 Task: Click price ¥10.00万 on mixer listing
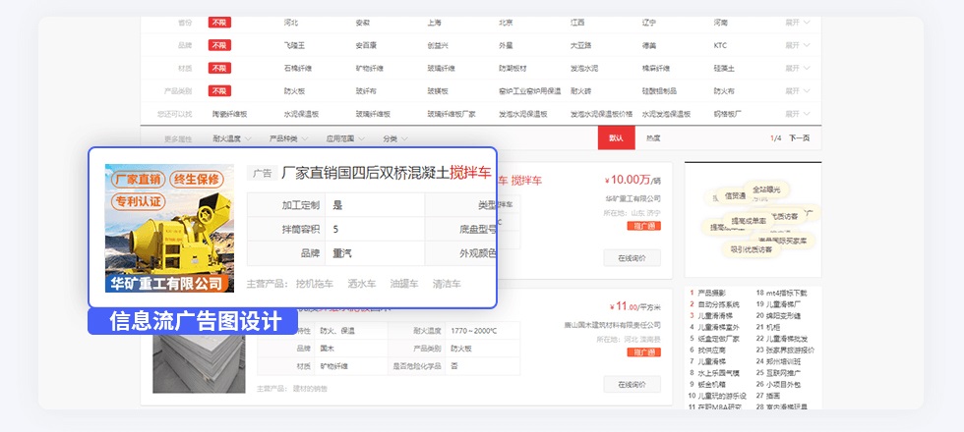tap(633, 180)
